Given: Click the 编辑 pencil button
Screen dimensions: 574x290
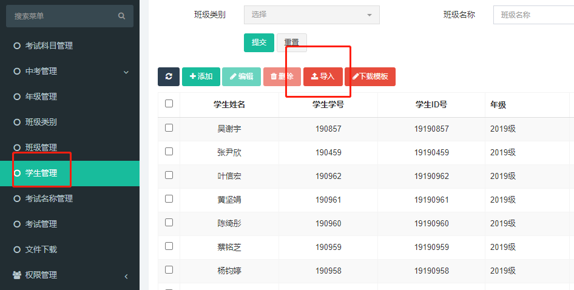Looking at the screenshot, I should (241, 76).
